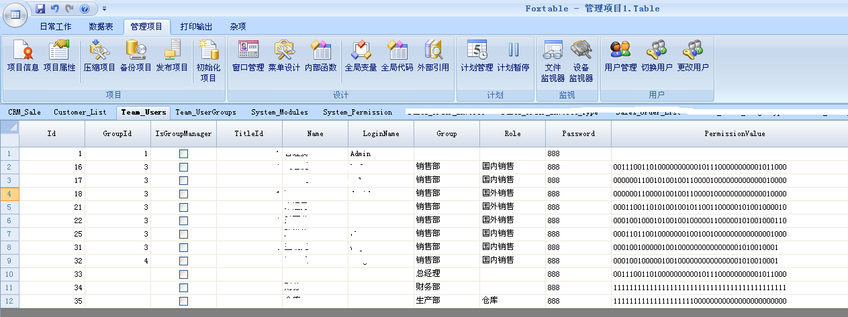The image size is (848, 317).
Task: Open the System_Modules table tab
Action: [x=279, y=113]
